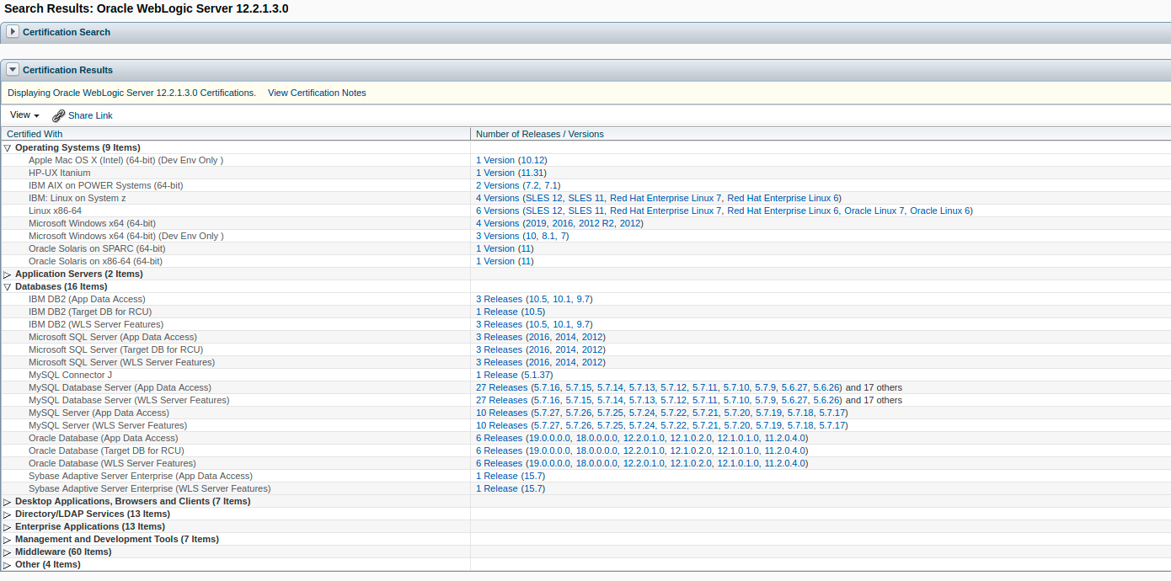Sort by Certified With column header

pyautogui.click(x=236, y=134)
